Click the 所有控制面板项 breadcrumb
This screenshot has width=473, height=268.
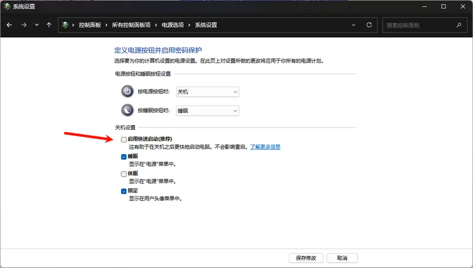(131, 25)
